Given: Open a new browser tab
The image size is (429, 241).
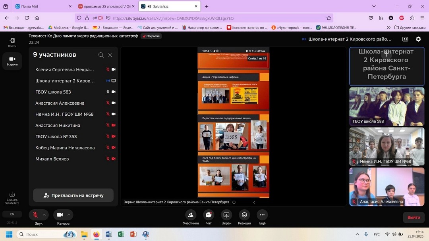Looking at the screenshot, I should click(207, 6).
